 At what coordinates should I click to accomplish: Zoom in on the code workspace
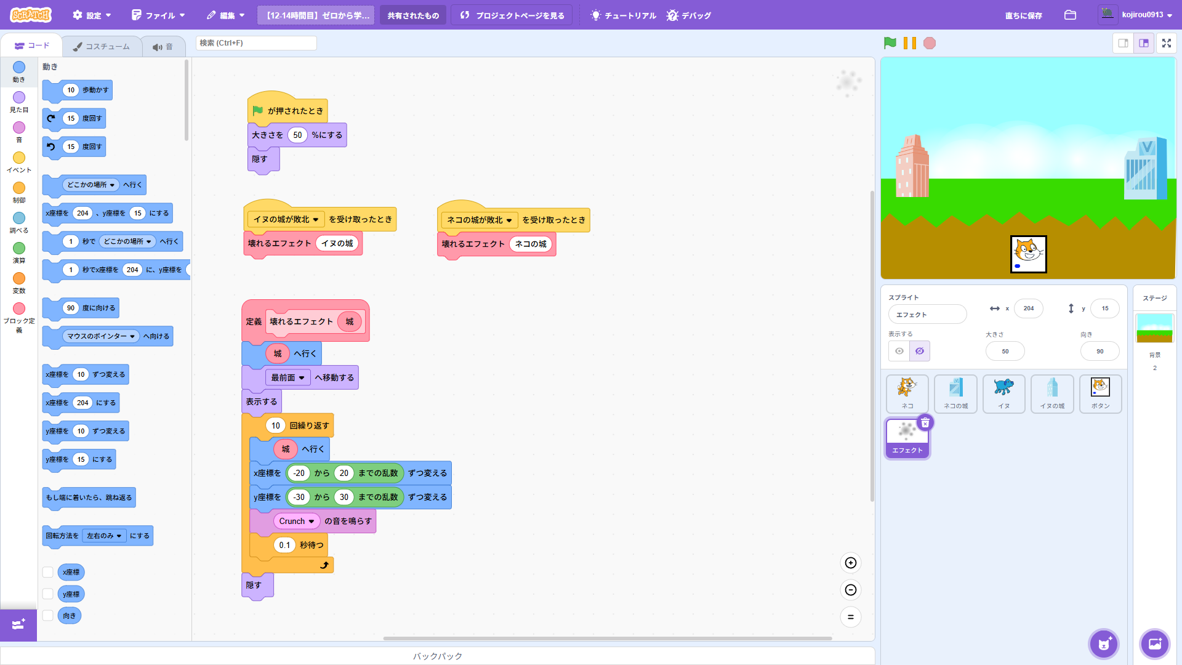(x=850, y=563)
